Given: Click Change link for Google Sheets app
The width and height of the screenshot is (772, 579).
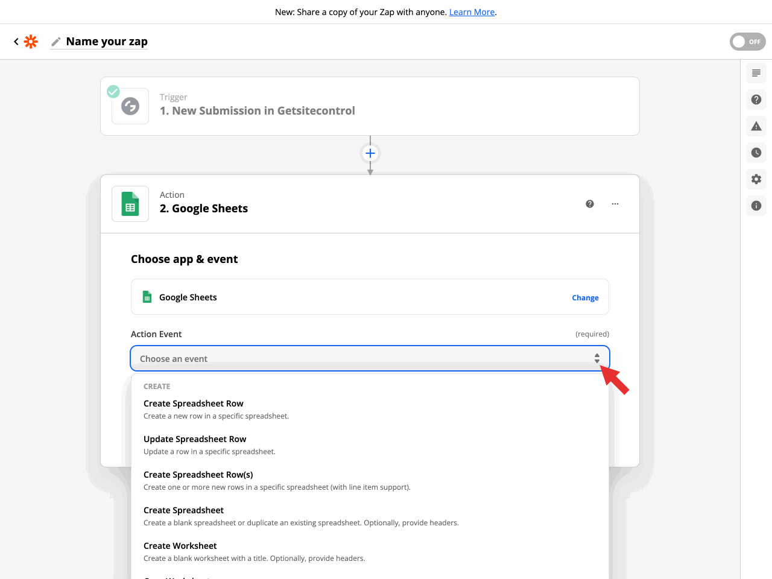Looking at the screenshot, I should point(585,297).
